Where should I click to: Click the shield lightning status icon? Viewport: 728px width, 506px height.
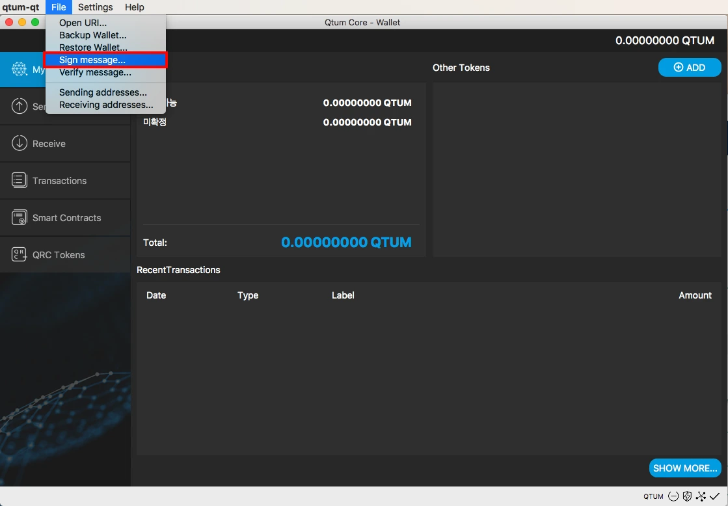pos(687,496)
